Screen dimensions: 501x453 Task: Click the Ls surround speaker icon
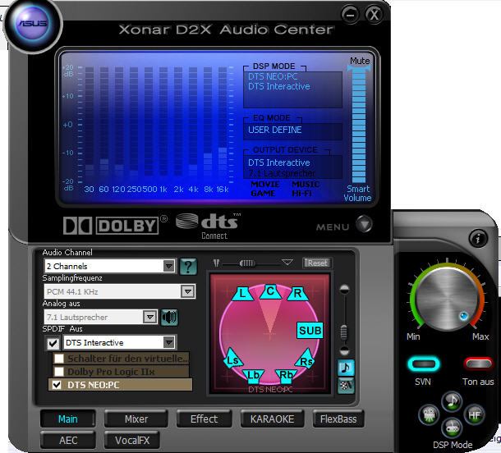[232, 358]
